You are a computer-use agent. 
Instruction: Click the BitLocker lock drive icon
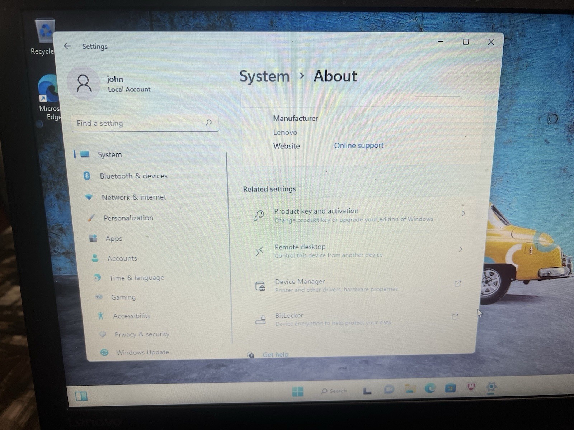[x=261, y=319]
